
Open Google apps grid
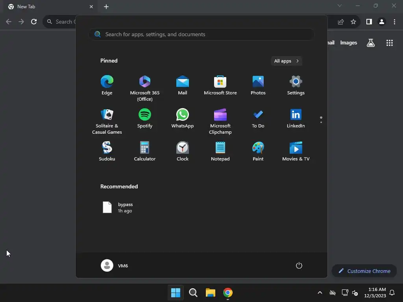(390, 43)
